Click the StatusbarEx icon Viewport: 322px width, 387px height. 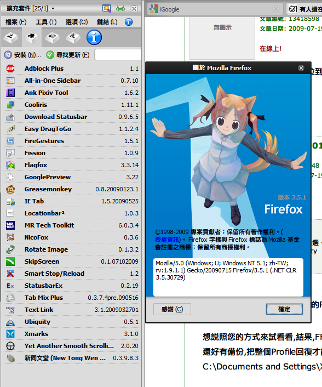(x=10, y=286)
